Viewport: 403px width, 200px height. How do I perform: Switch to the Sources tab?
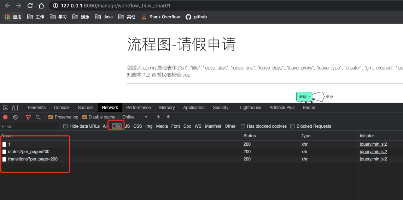pos(86,108)
